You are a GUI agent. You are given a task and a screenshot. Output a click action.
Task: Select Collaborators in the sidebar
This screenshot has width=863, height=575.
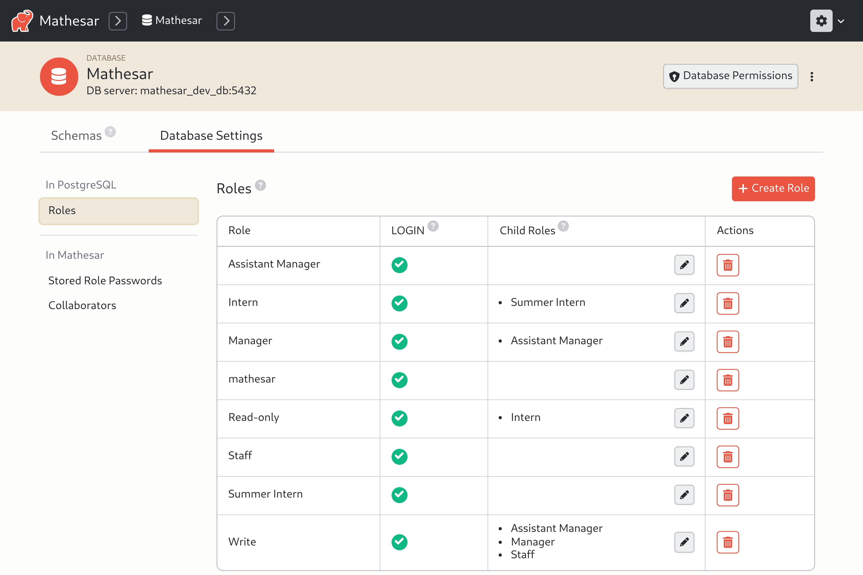(82, 305)
